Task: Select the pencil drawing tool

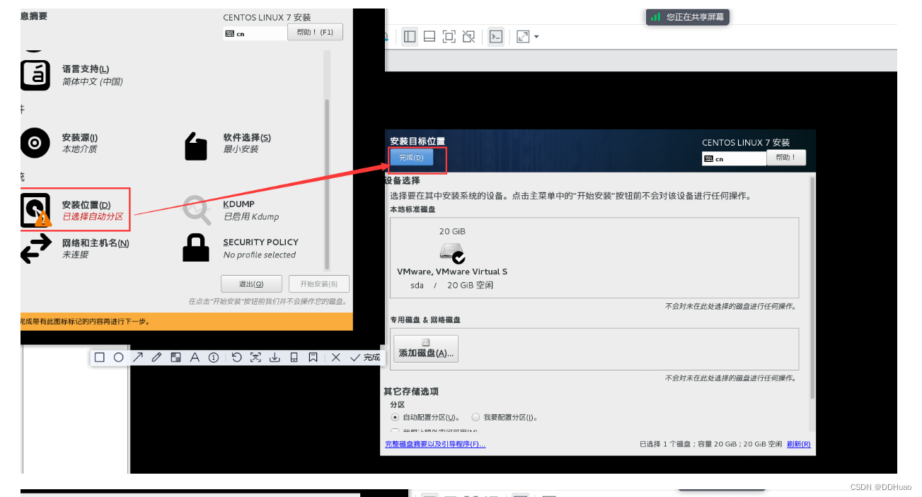Action: pyautogui.click(x=157, y=358)
